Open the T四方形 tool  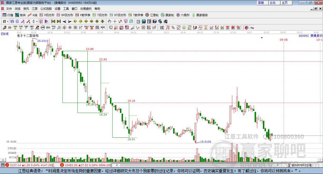pyautogui.click(x=100, y=15)
